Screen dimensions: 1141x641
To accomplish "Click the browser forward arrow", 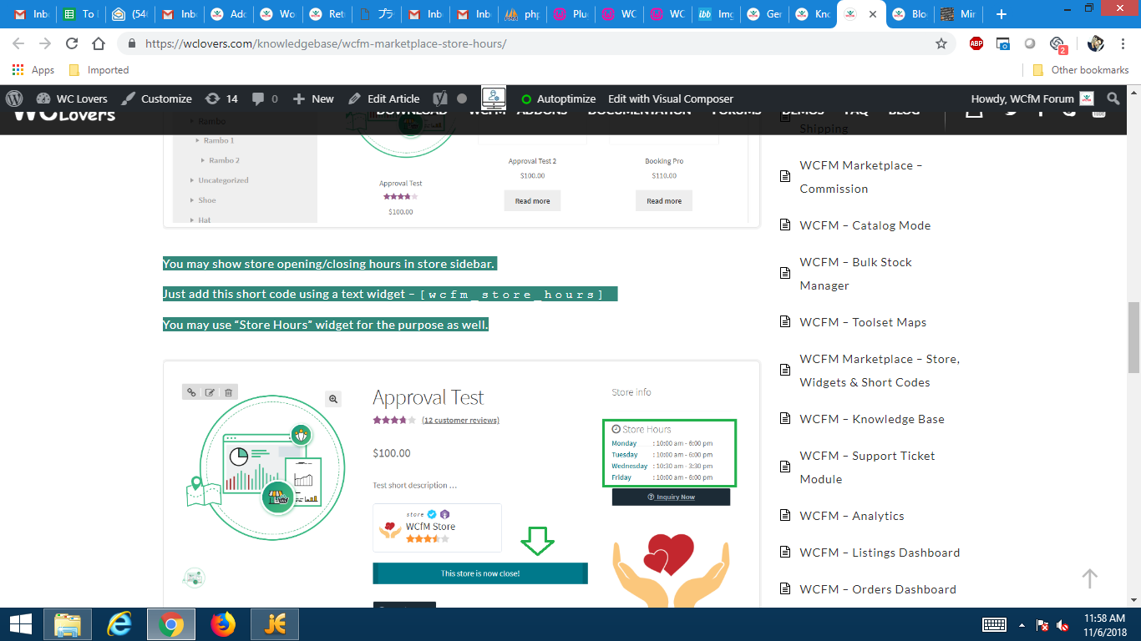I will 45,43.
